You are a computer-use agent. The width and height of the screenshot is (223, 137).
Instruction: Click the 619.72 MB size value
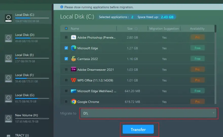[x=132, y=102]
